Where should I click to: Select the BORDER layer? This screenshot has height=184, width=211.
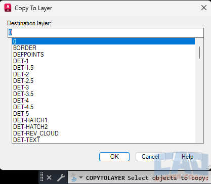(x=103, y=48)
